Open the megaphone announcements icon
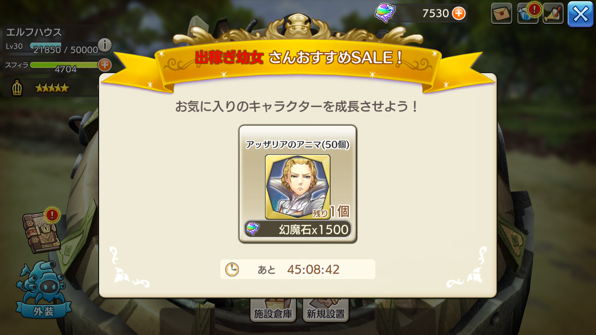Image resolution: width=596 pixels, height=335 pixels. tap(553, 14)
